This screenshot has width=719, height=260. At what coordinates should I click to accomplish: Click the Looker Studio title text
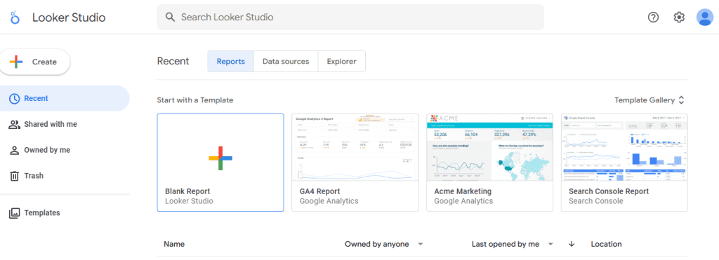tap(69, 18)
